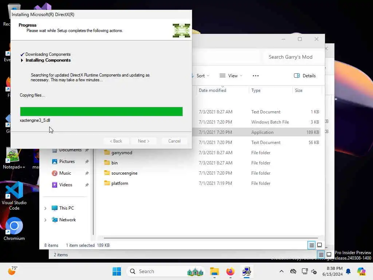Click the xactengine3_5.dll file label
373x280 pixels.
pyautogui.click(x=35, y=120)
